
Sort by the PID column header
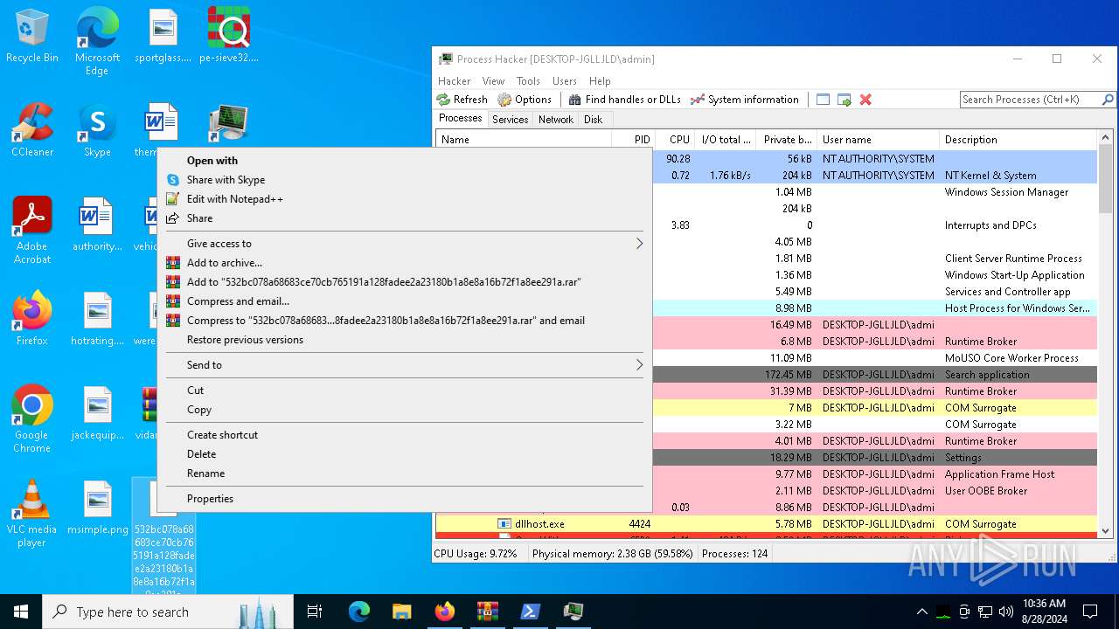634,140
